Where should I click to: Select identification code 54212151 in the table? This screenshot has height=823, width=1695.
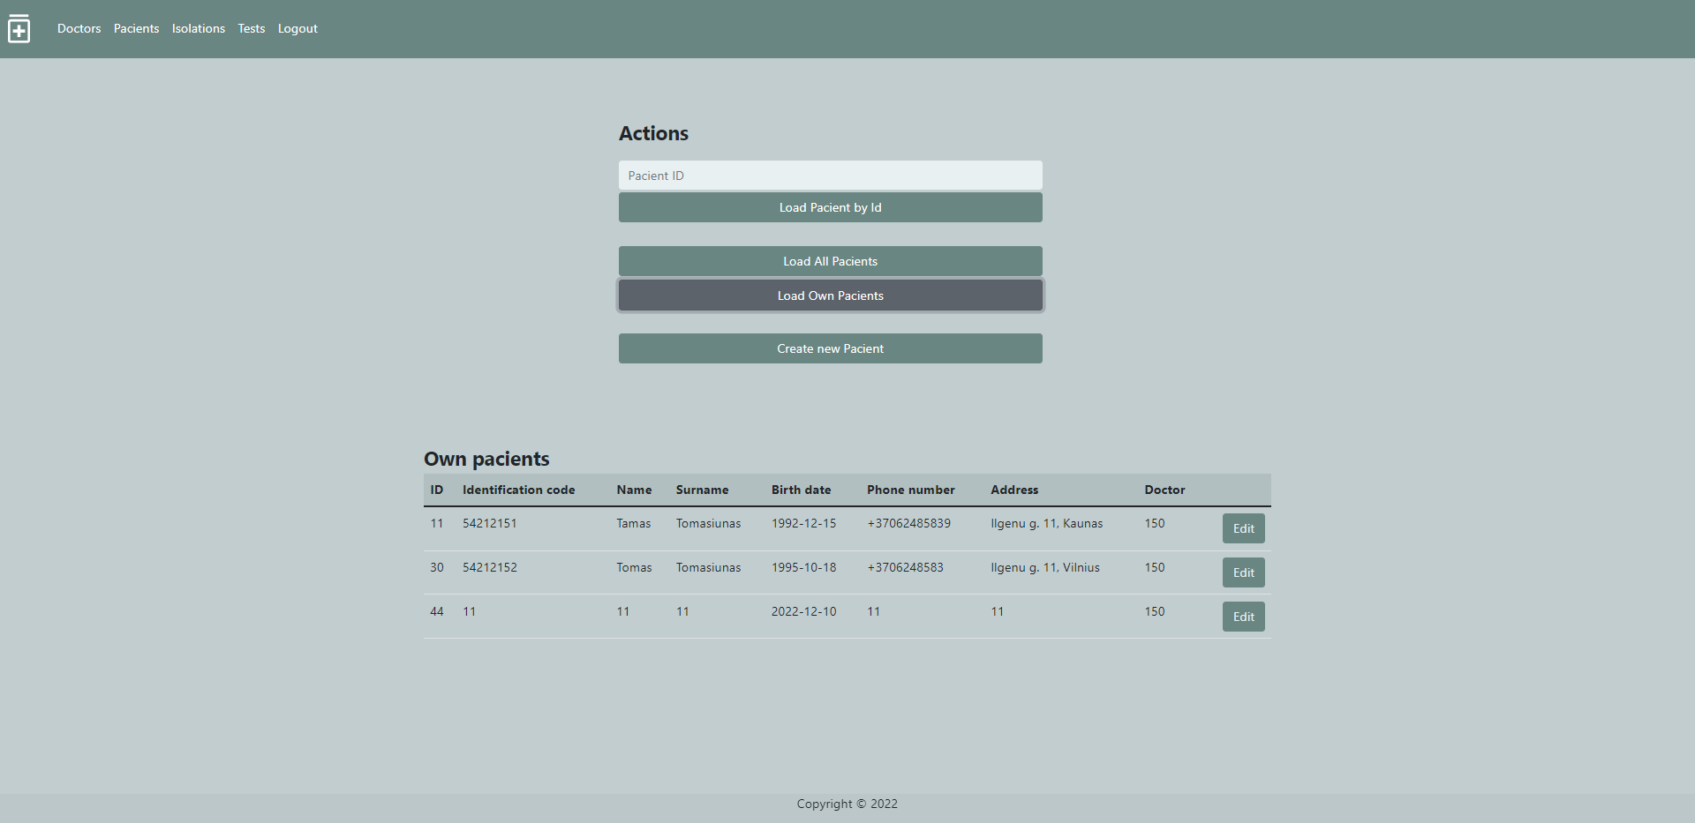click(491, 523)
